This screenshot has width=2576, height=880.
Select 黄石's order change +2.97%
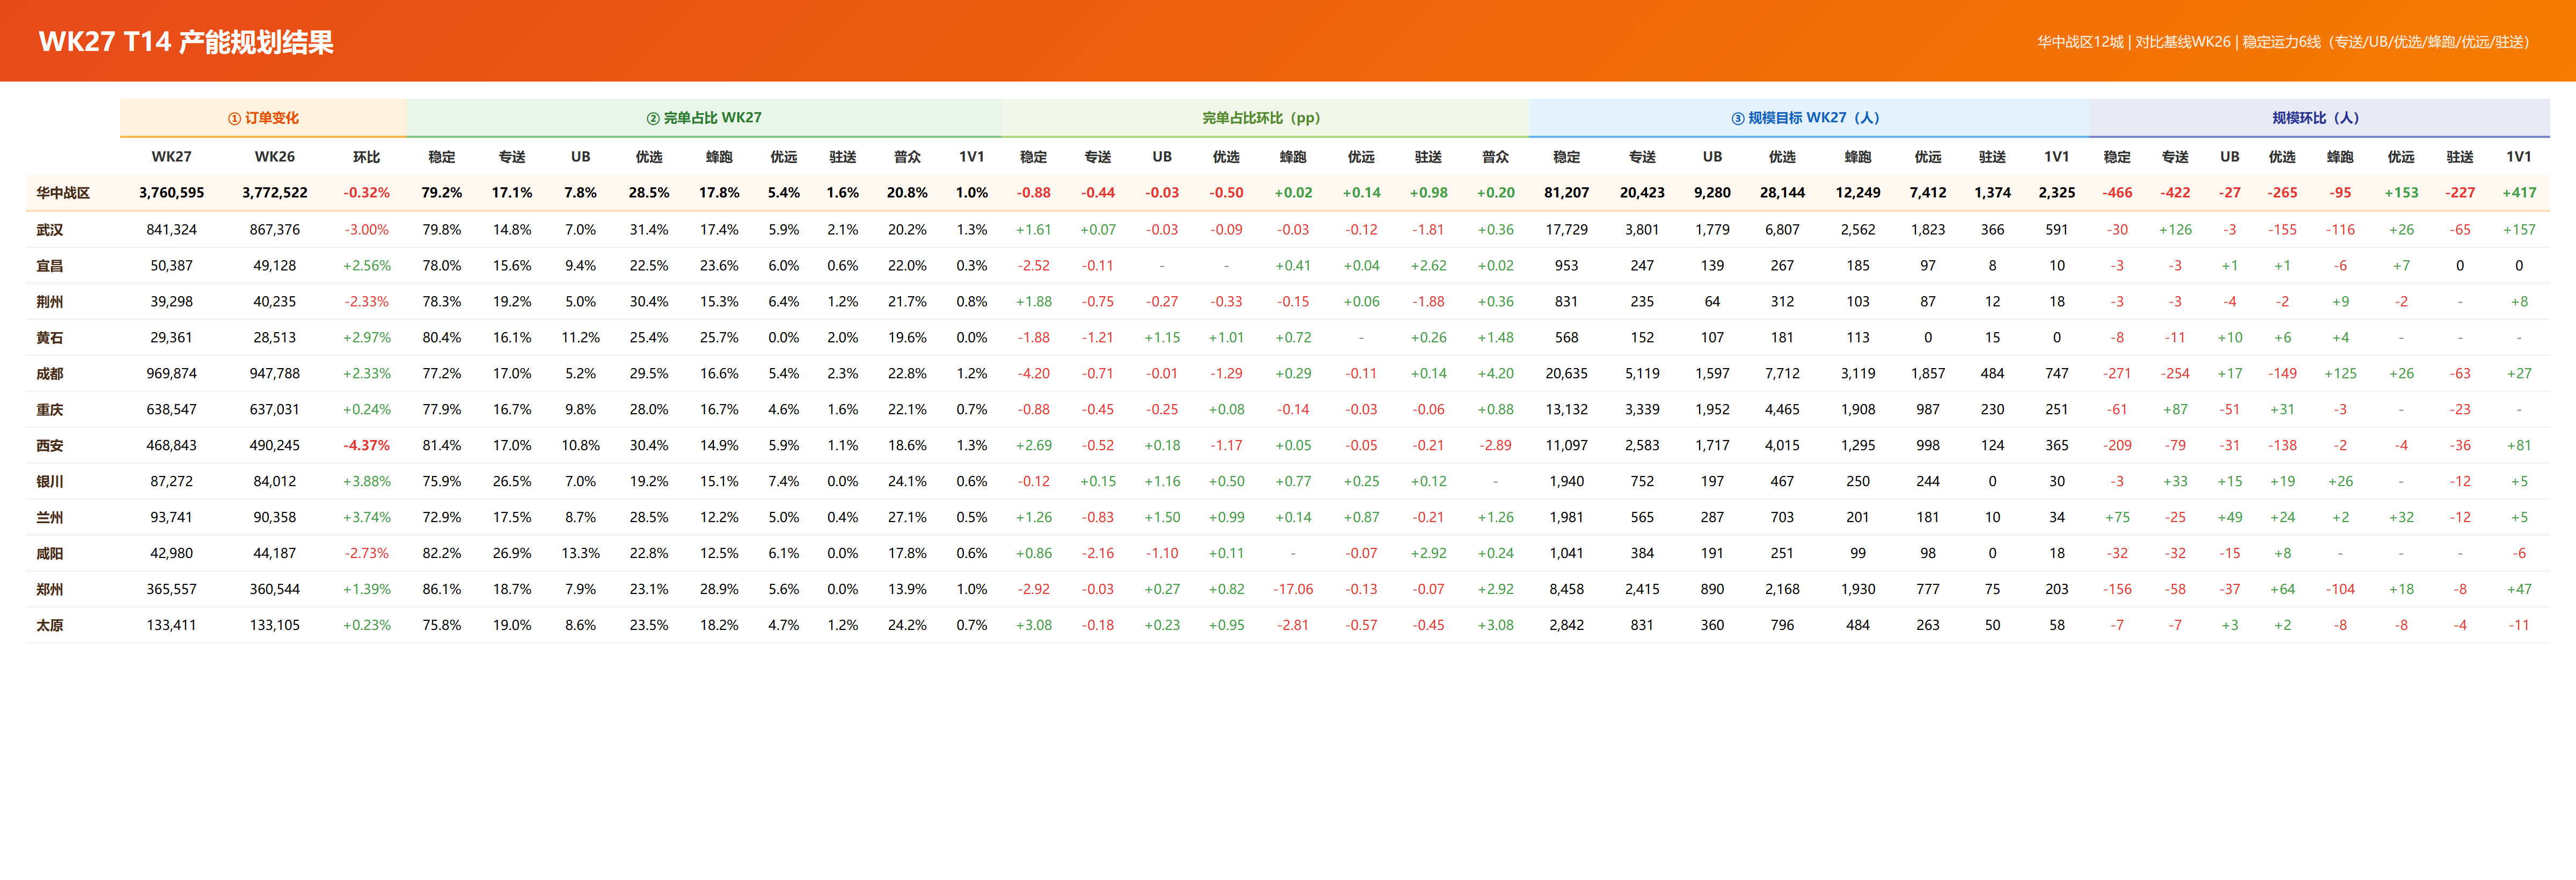[367, 338]
